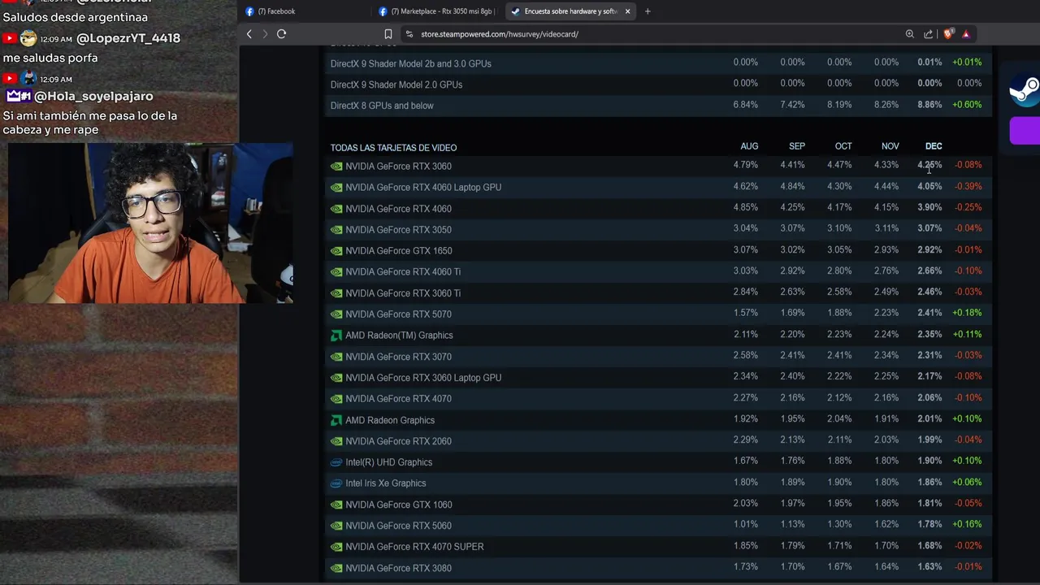Click the NOV column header
The width and height of the screenshot is (1040, 585).
(890, 146)
